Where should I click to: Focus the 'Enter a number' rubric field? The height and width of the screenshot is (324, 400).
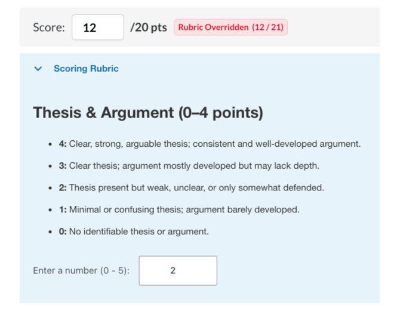(x=177, y=270)
